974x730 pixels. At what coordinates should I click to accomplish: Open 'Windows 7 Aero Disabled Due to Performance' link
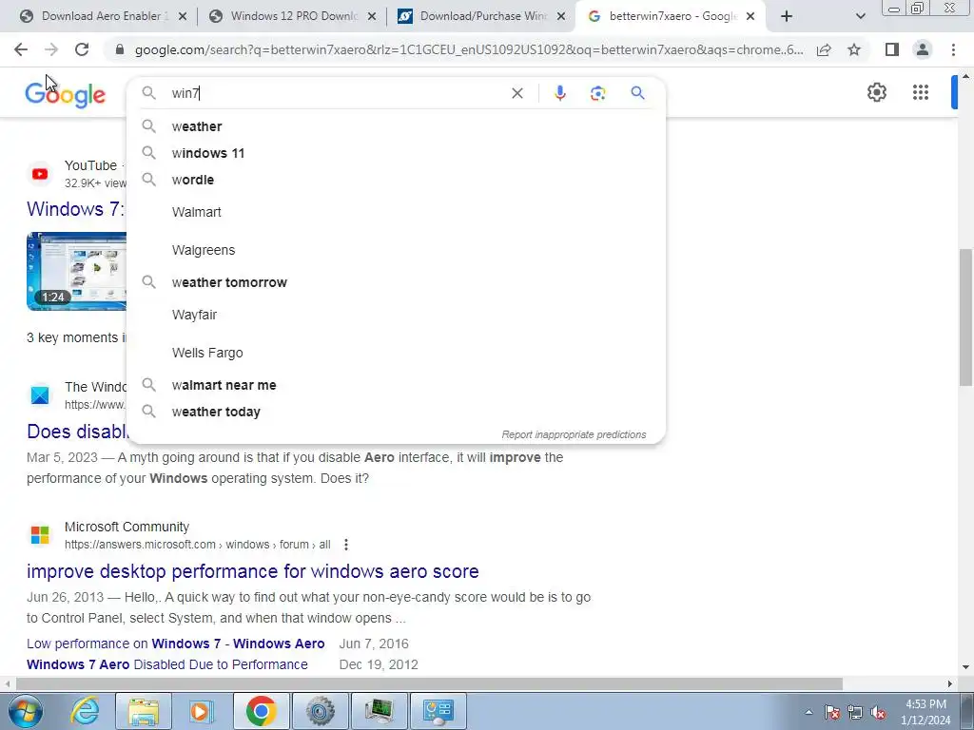pyautogui.click(x=167, y=664)
